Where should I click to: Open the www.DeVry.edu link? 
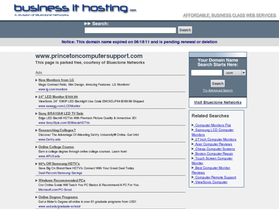pyautogui.click(x=50, y=140)
